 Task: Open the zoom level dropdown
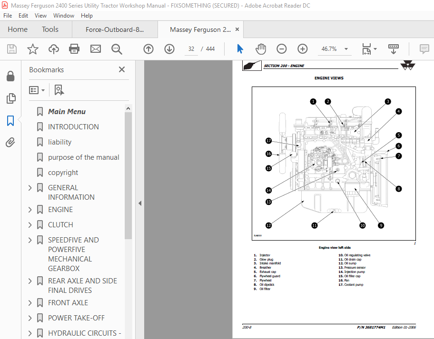[x=346, y=49]
